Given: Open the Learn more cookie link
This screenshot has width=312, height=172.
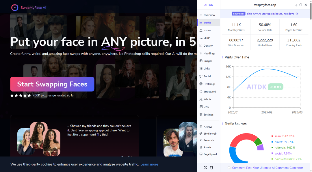Looking at the screenshot, I should pos(149,164).
